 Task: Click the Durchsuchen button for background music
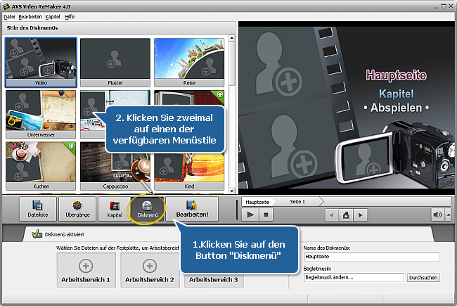pos(424,278)
